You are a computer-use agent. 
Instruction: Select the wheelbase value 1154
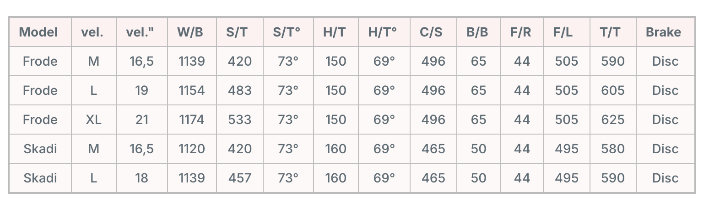(x=191, y=91)
